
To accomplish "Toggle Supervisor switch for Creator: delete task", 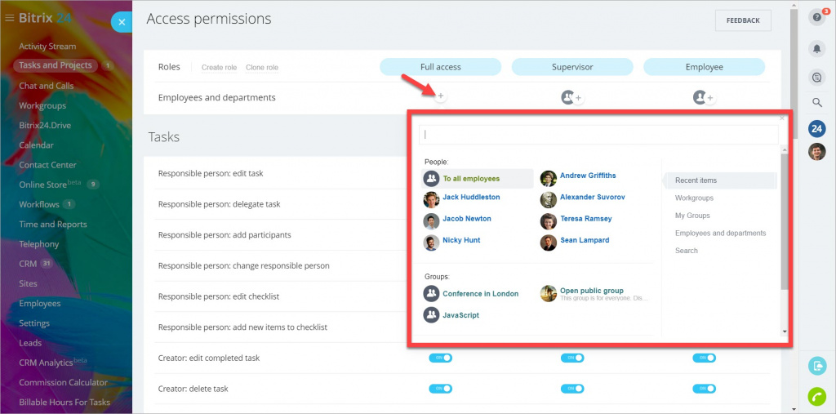I will tap(572, 389).
